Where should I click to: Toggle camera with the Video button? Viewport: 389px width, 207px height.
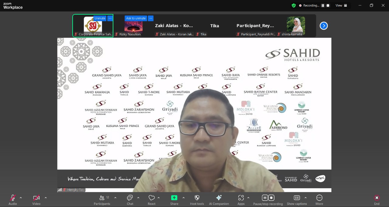[x=36, y=198]
